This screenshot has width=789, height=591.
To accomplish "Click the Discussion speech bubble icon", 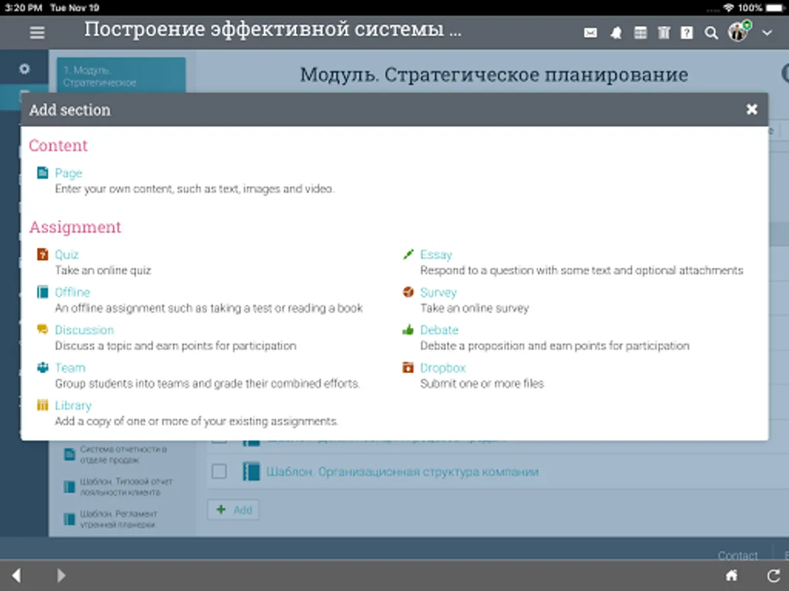I will pyautogui.click(x=43, y=330).
